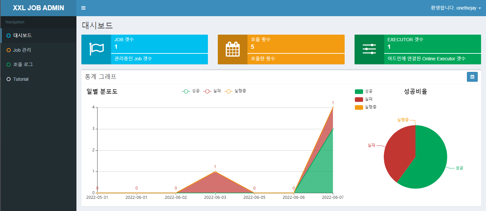The image size is (486, 211).
Task: Click the 일별 분포도 chart title
Action: pos(102,92)
